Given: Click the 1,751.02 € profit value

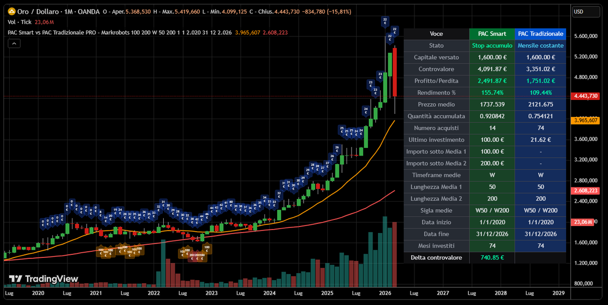Looking at the screenshot, I should pyautogui.click(x=540, y=81).
